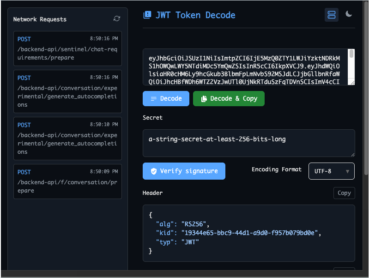The width and height of the screenshot is (369, 278).
Task: Copy the Header JSON
Action: 344,193
